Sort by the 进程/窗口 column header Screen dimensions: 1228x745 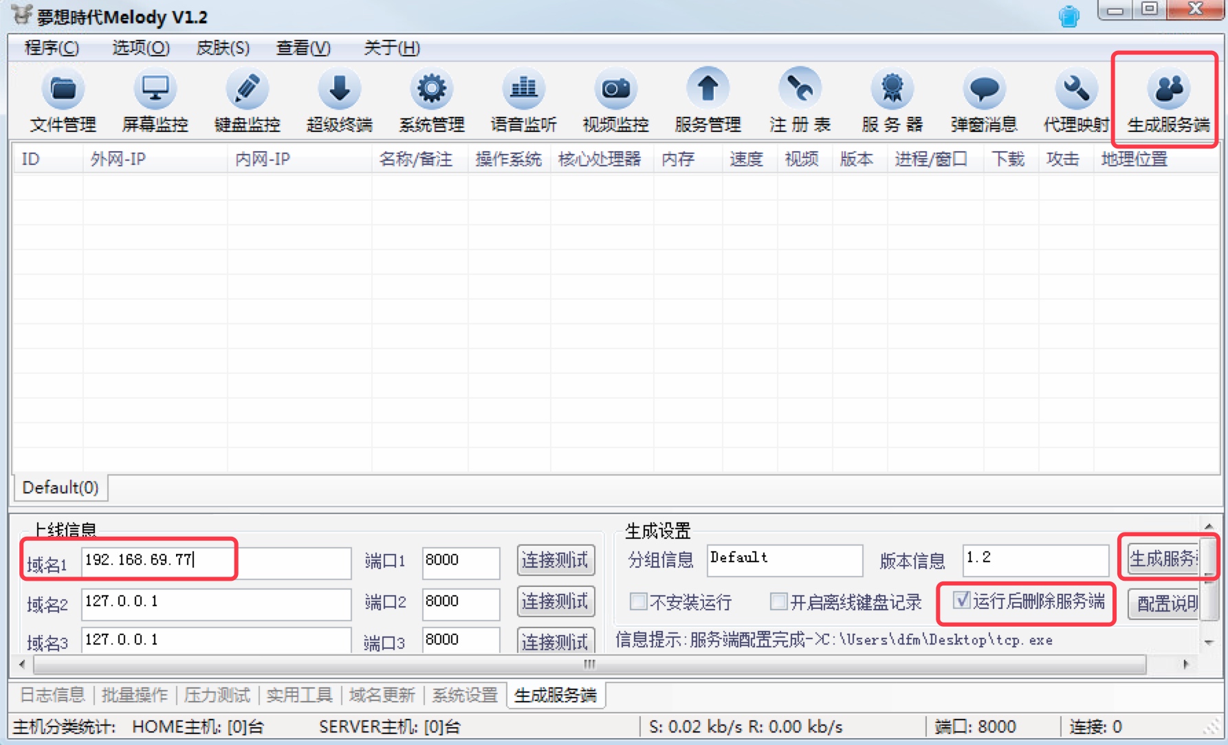point(935,159)
